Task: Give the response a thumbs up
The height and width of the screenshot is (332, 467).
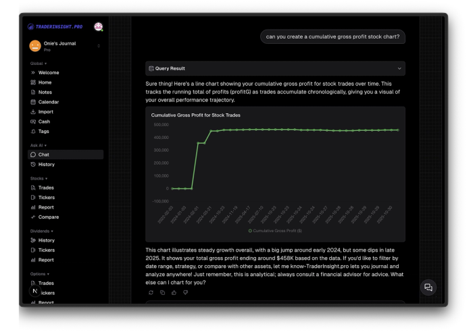Action: pos(174,293)
